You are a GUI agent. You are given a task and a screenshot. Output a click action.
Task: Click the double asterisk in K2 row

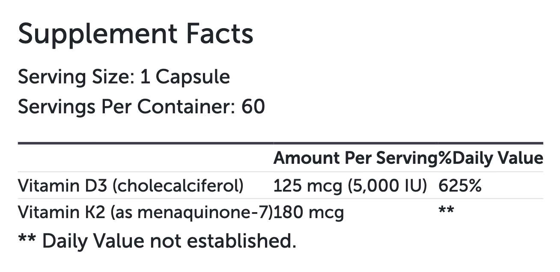point(447,210)
